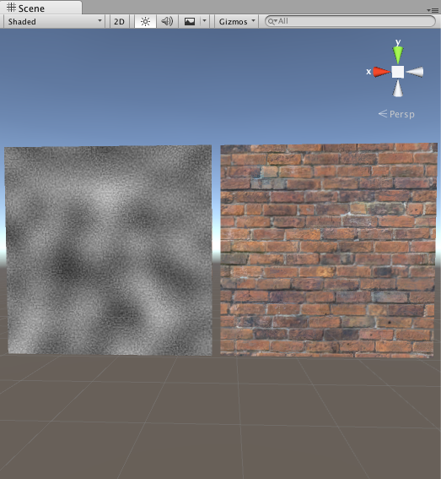Click the Scene tab grid icon
The width and height of the screenshot is (441, 479).
11,8
